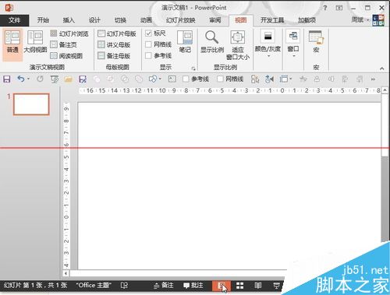Open 幻灯片浏览 slide sorter view
The height and width of the screenshot is (295, 390).
tap(69, 33)
